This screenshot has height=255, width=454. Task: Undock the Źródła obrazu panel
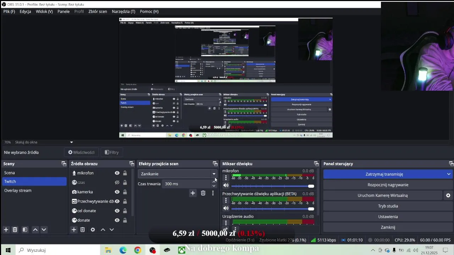click(132, 164)
